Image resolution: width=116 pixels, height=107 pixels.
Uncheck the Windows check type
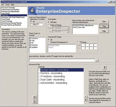pos(30,38)
